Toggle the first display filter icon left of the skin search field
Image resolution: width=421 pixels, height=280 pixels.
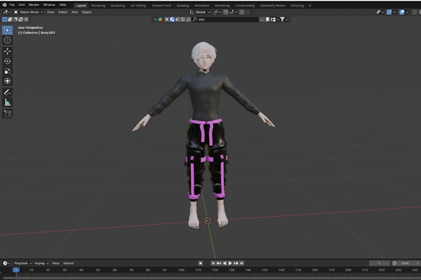(x=167, y=19)
